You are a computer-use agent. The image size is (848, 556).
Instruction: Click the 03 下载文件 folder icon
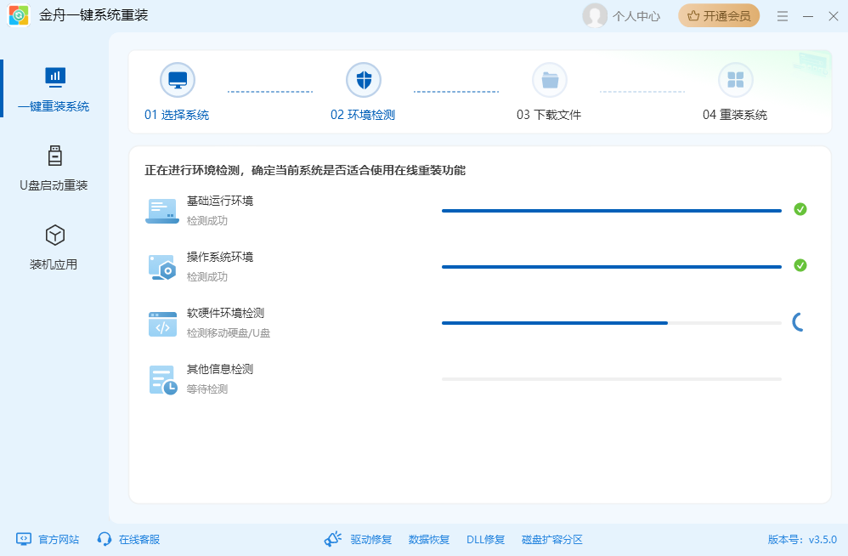point(550,79)
